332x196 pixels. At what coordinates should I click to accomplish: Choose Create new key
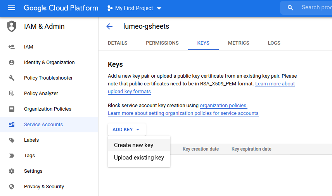(134, 145)
